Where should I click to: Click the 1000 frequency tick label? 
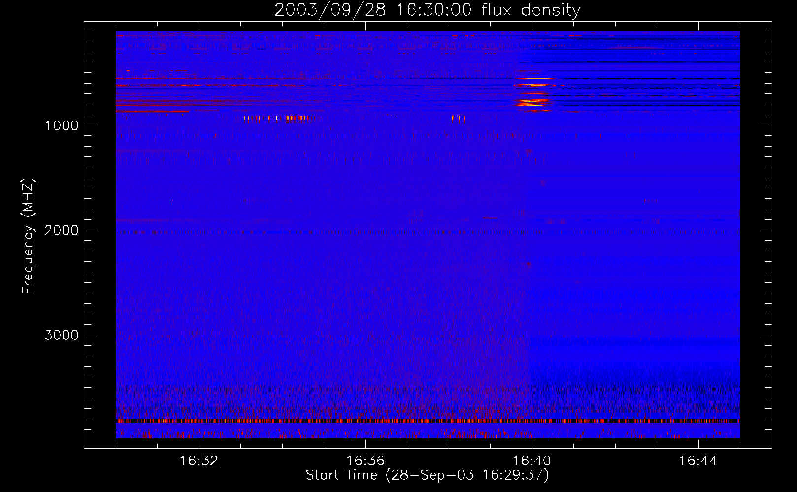point(62,125)
